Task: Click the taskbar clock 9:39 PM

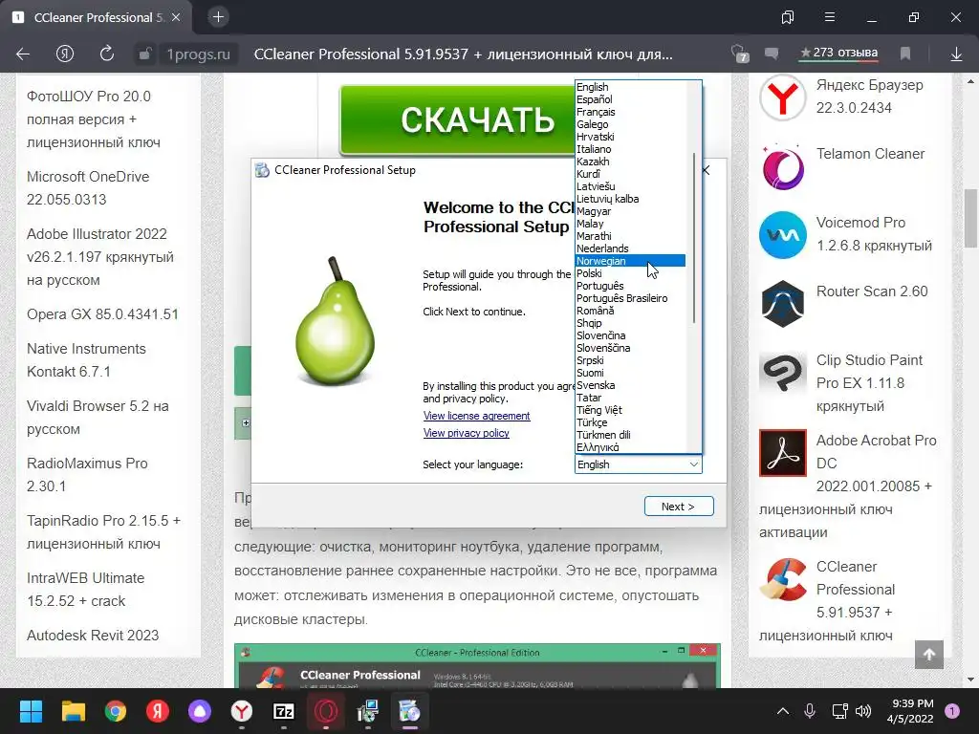Action: pos(910,711)
